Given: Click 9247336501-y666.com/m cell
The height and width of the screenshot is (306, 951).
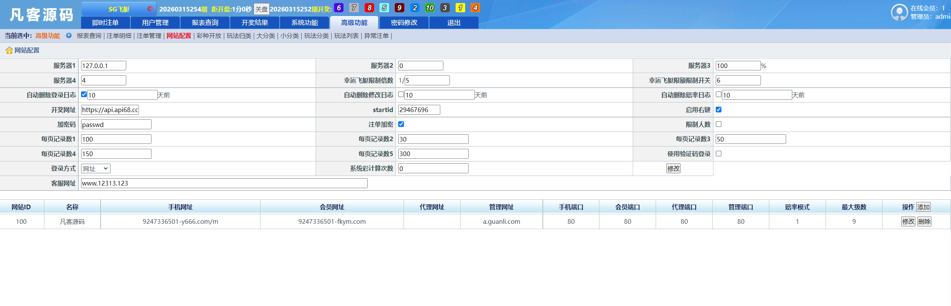Looking at the screenshot, I should coord(181,221).
